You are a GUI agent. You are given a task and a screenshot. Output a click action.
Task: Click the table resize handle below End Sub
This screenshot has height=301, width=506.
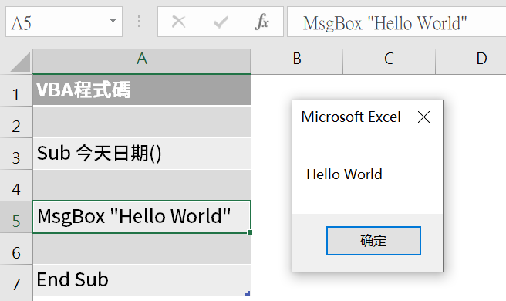point(248,293)
